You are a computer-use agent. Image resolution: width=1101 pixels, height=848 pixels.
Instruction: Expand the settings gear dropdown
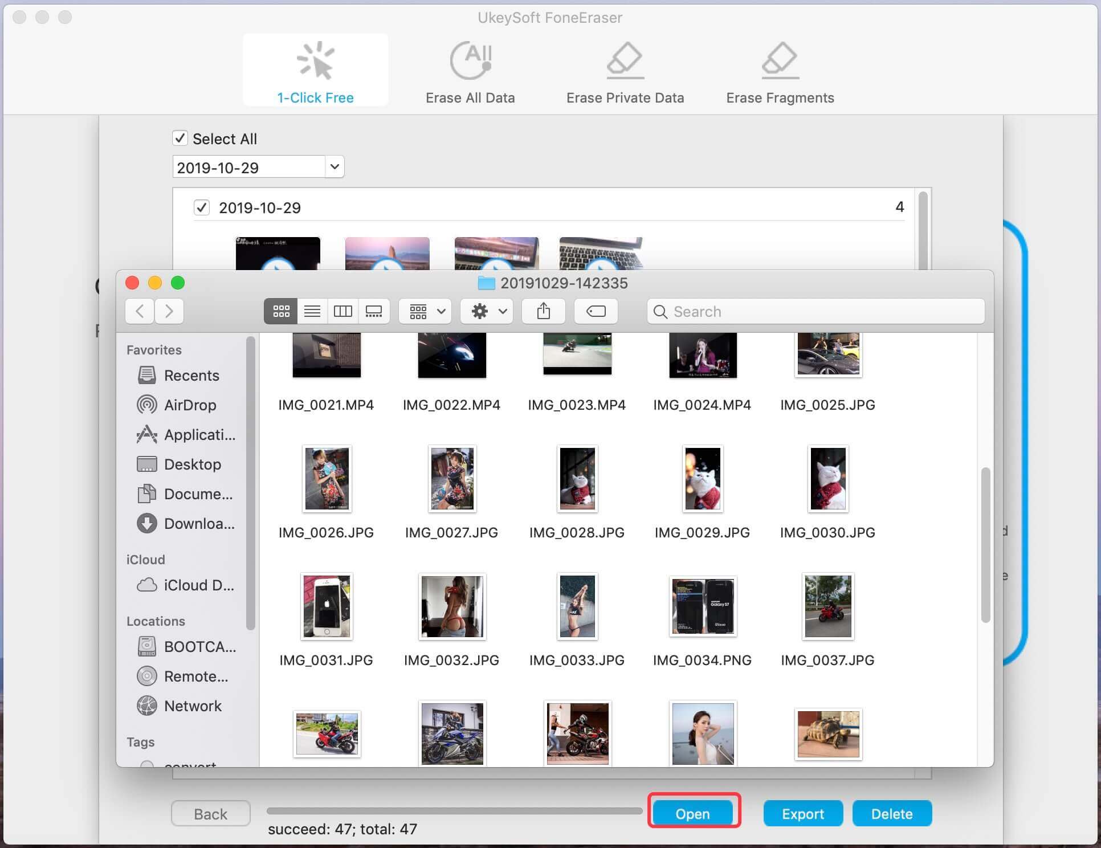[x=488, y=311]
